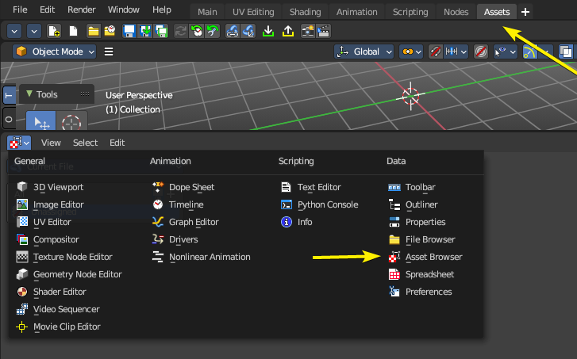
Task: Open the pivot point dropdown
Action: [411, 52]
